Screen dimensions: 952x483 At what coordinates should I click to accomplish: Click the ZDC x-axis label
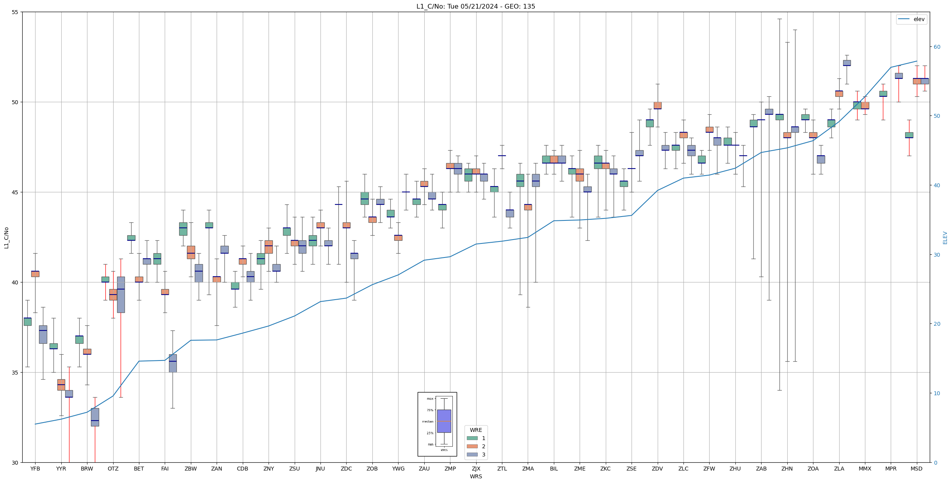(346, 469)
